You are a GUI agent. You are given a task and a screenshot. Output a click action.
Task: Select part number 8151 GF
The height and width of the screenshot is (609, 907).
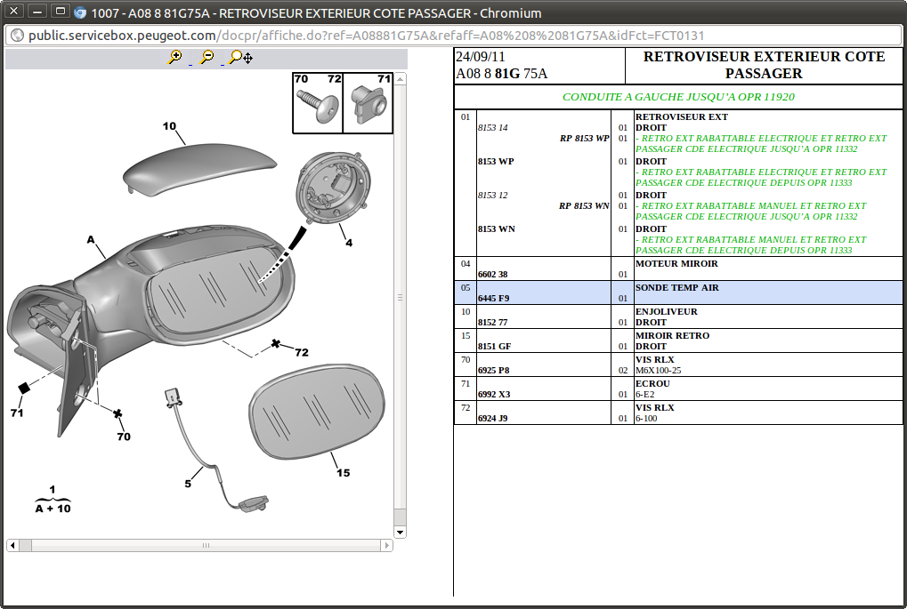click(495, 346)
